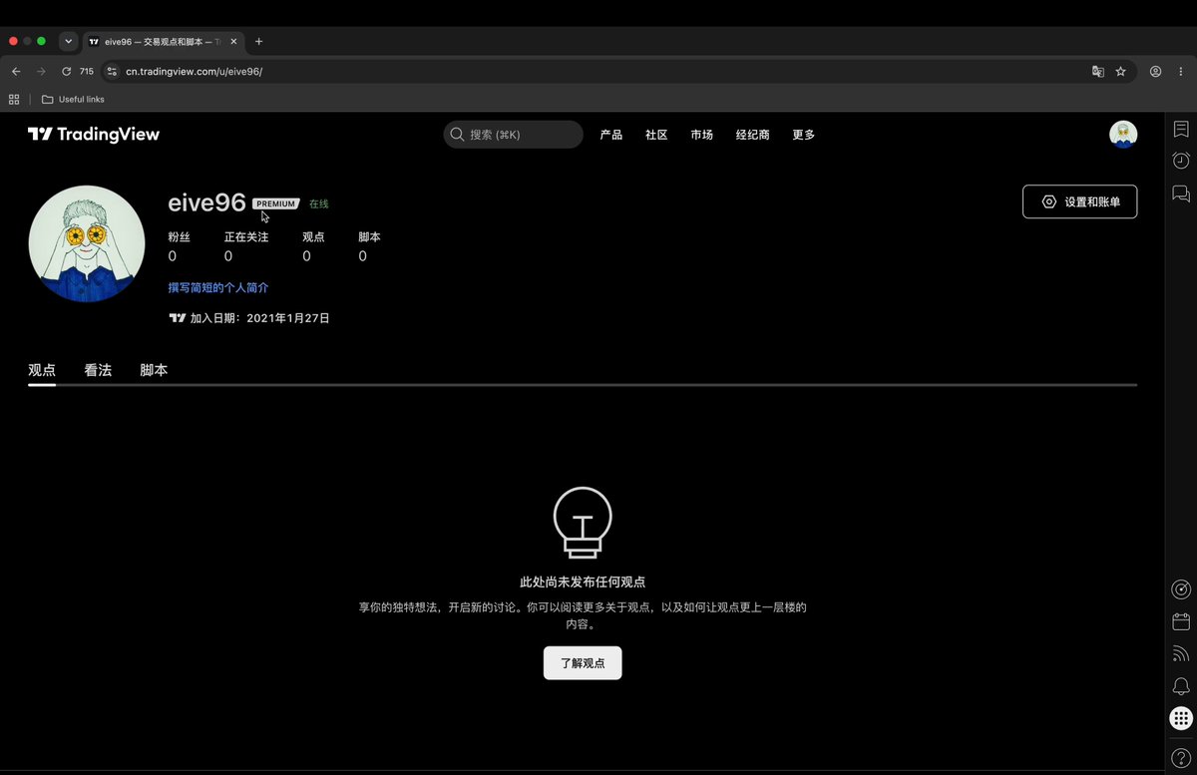
Task: Click the 了解观点 button
Action: 583,663
